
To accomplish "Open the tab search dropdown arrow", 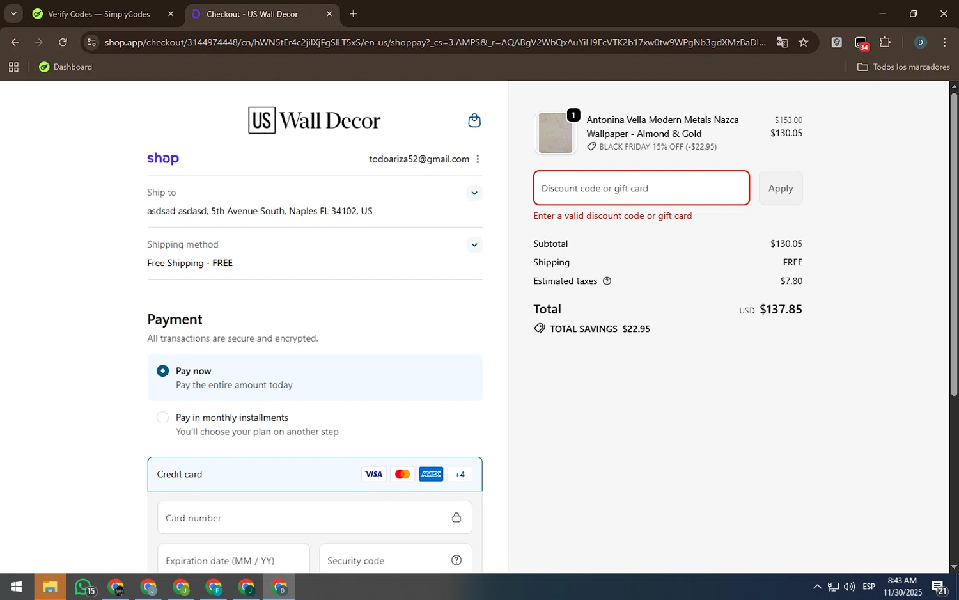I will 13,13.
